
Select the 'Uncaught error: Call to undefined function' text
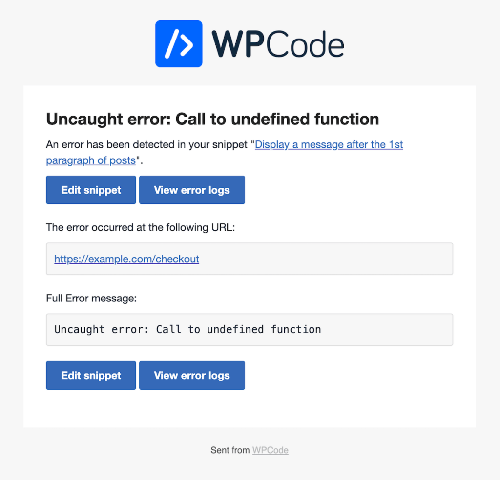[188, 330]
